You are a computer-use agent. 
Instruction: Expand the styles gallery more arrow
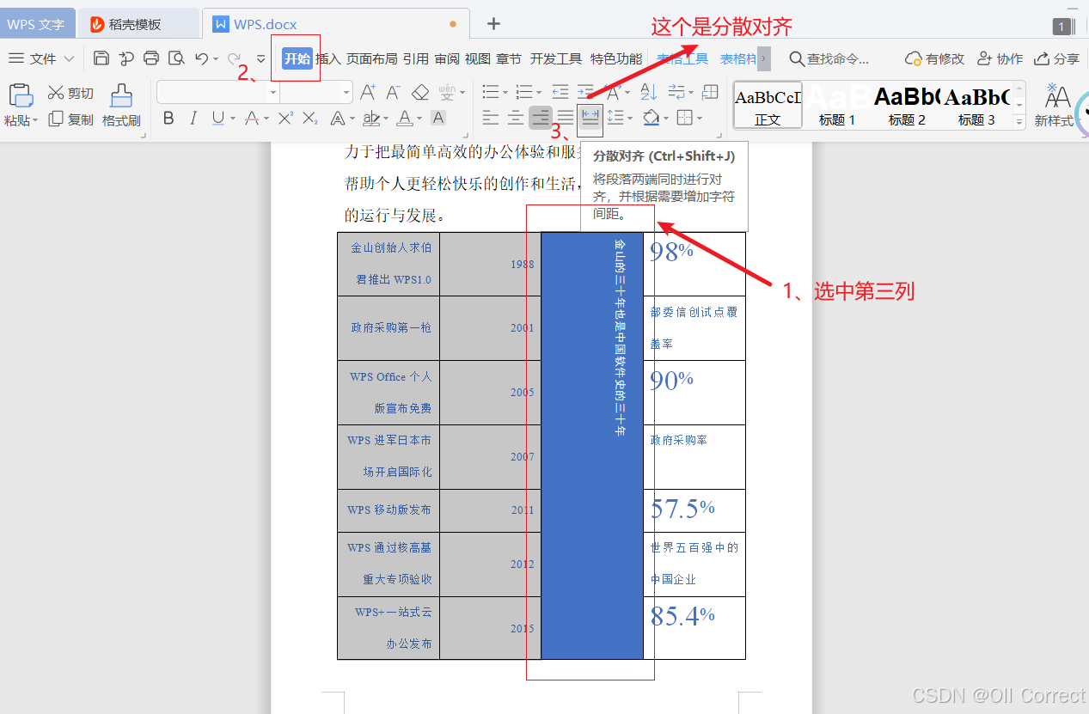point(1019,123)
